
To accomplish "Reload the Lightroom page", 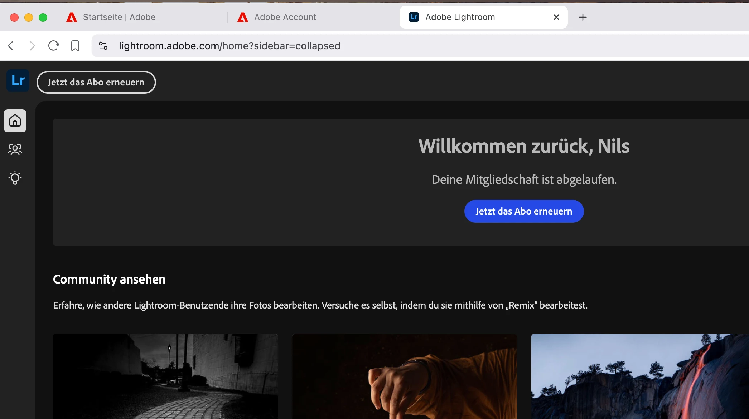I will [x=53, y=46].
